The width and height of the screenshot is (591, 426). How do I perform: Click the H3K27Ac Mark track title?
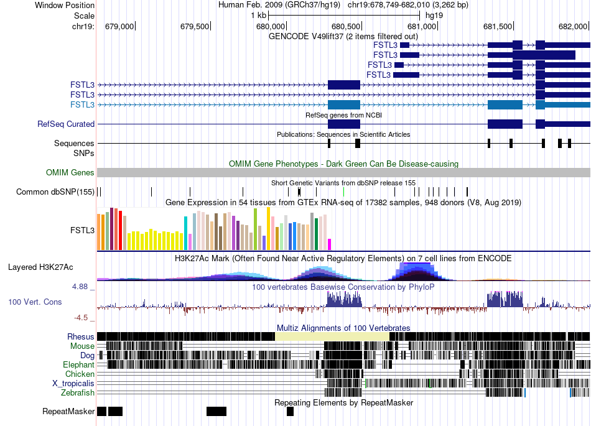[x=343, y=258]
